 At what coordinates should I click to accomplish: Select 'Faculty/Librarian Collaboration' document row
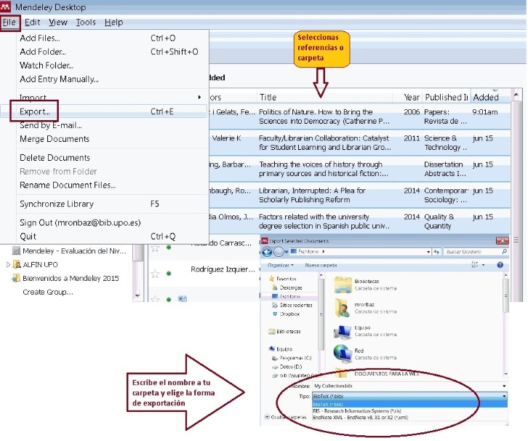coord(359,143)
